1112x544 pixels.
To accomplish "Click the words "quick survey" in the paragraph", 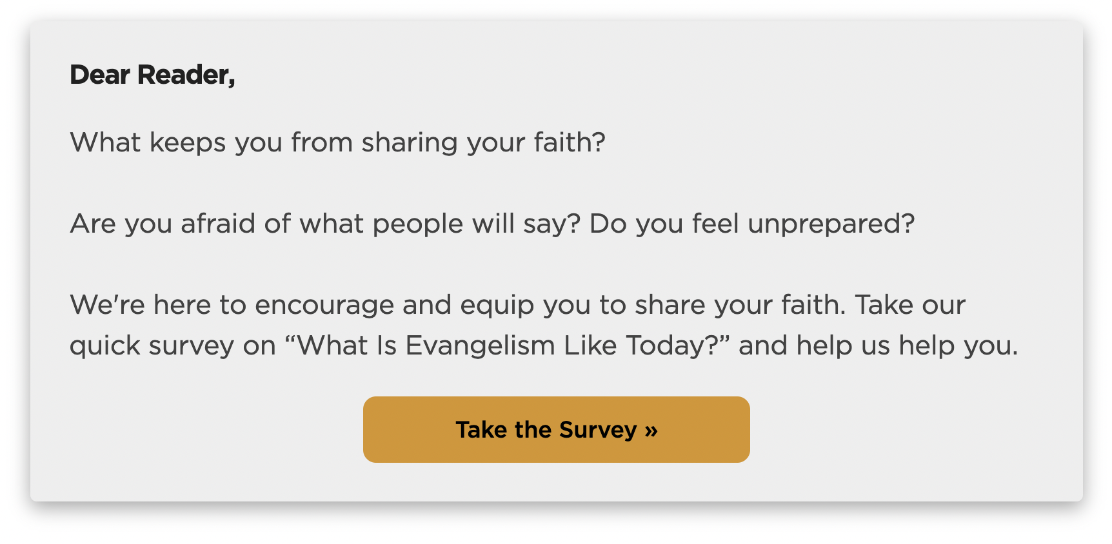I will [152, 345].
